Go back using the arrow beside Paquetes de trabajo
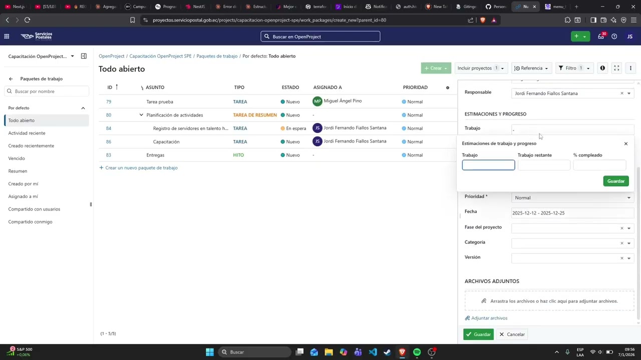 click(x=11, y=79)
